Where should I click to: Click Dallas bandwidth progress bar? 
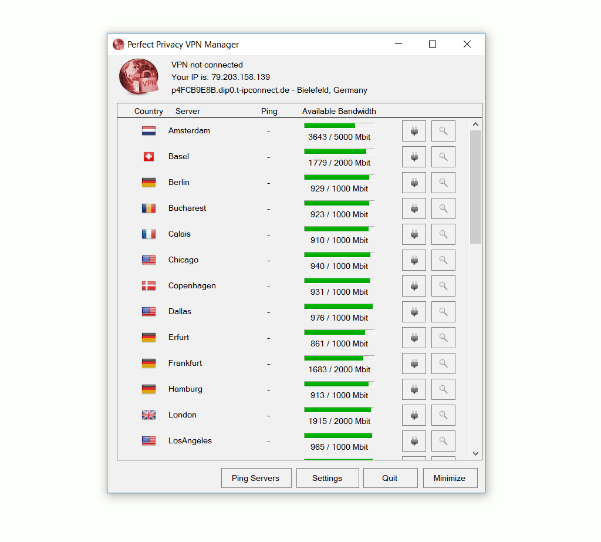click(339, 306)
